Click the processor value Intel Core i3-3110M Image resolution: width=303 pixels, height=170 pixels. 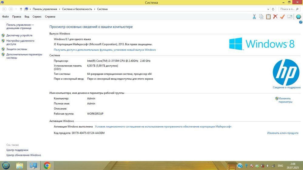(119, 61)
